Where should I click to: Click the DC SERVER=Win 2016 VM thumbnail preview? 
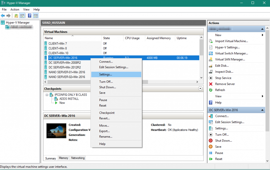click(56, 131)
